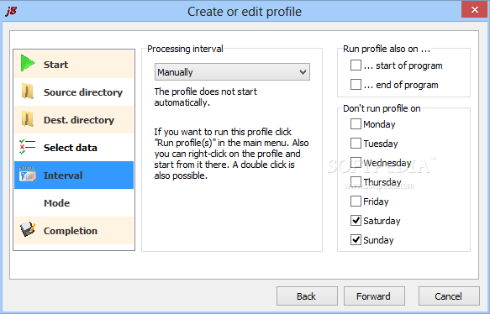Tick the Monday checkbox
Screen dimensions: 490x314
(356, 124)
